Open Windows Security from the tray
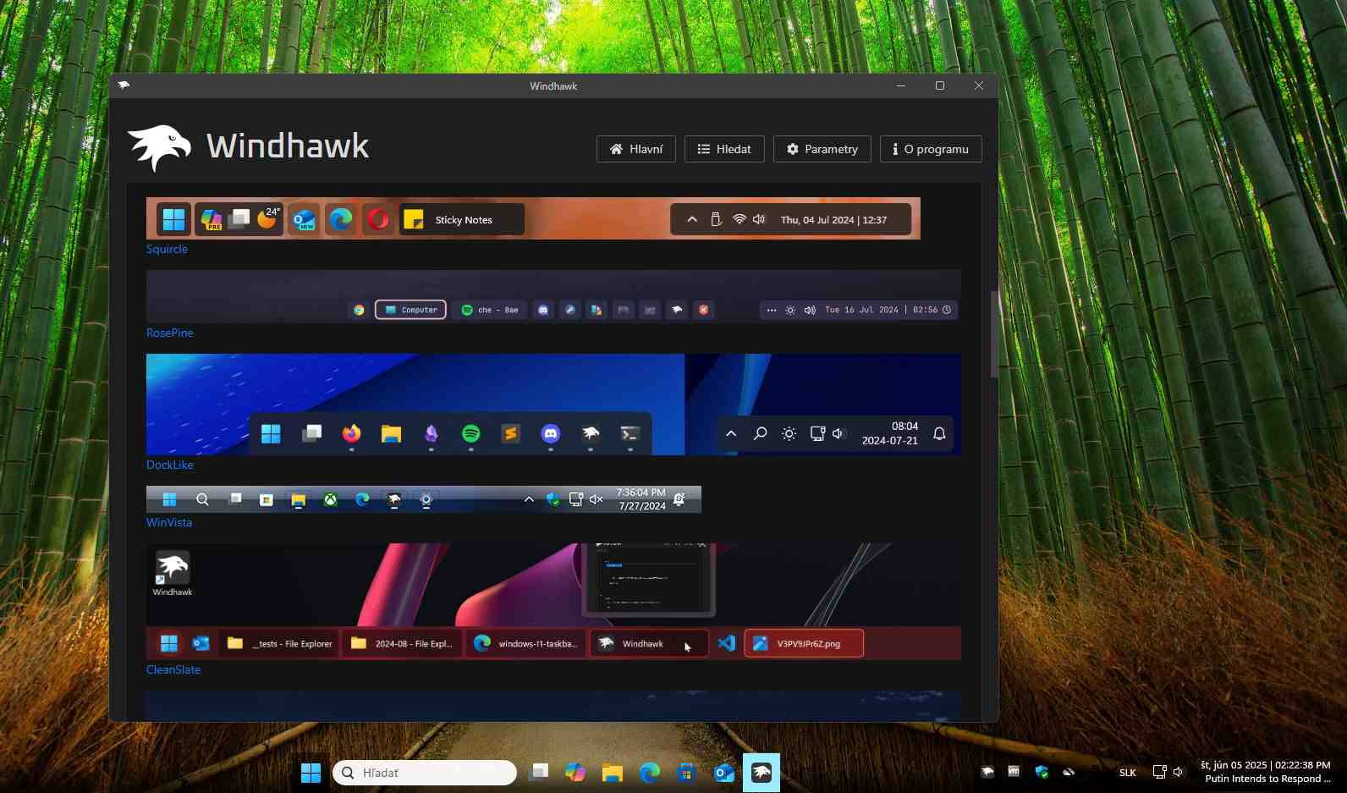 1042,772
